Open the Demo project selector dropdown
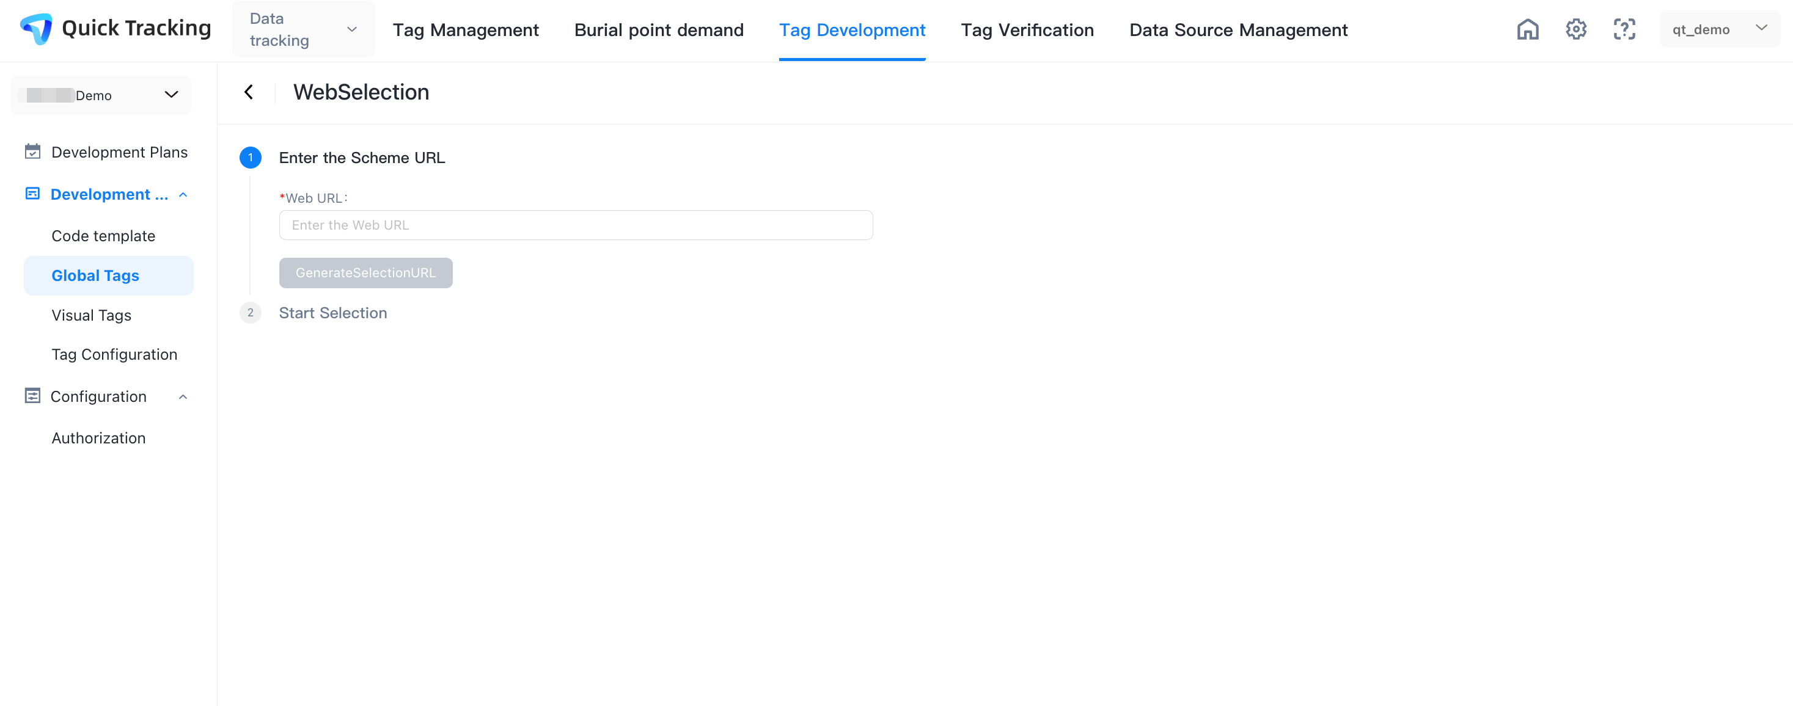The image size is (1793, 706). [101, 95]
